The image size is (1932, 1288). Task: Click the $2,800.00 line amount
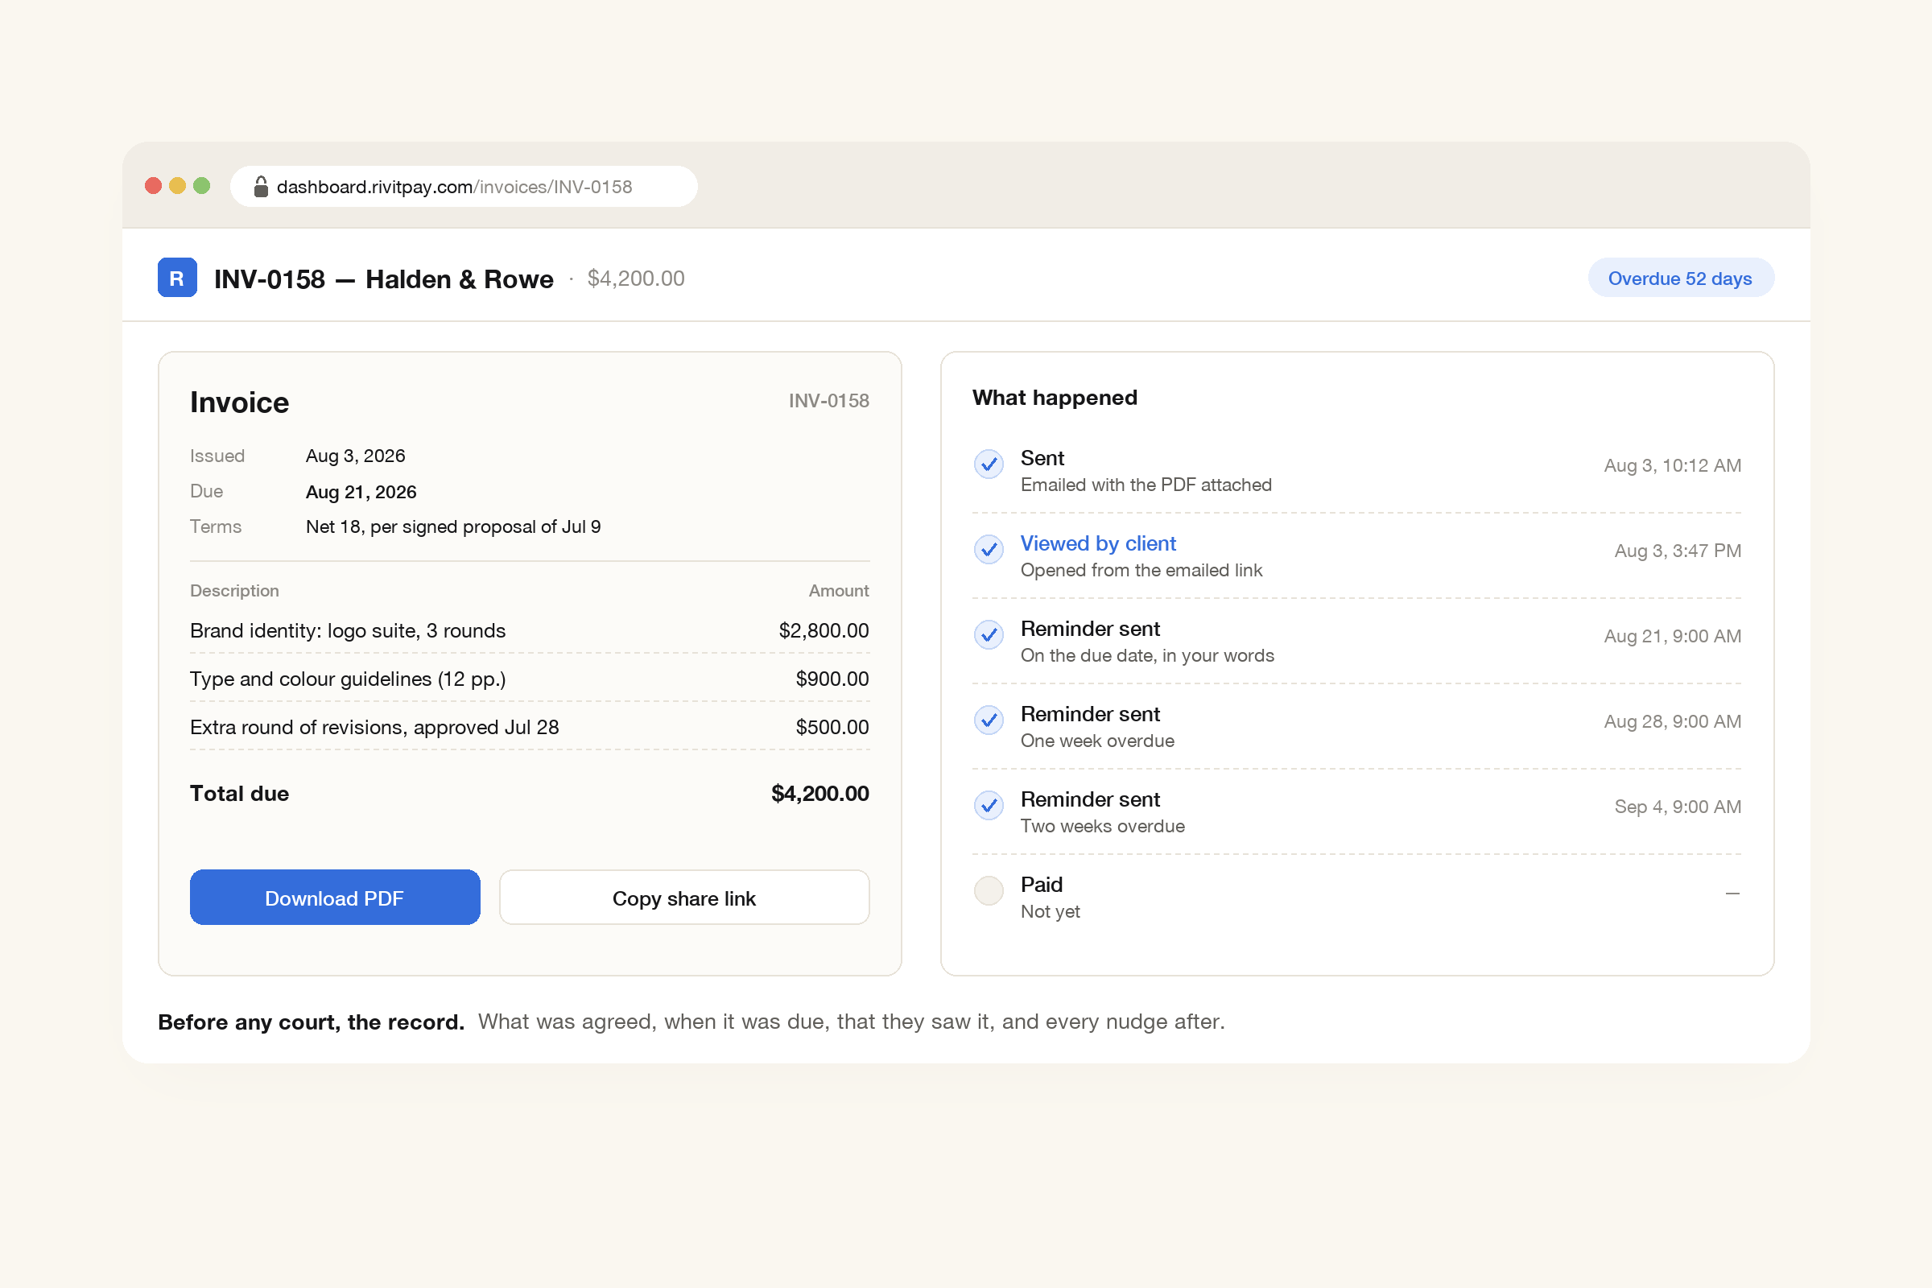coord(824,631)
